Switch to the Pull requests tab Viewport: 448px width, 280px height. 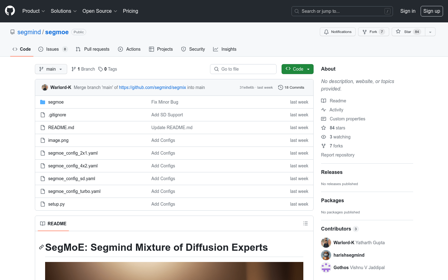point(93,49)
